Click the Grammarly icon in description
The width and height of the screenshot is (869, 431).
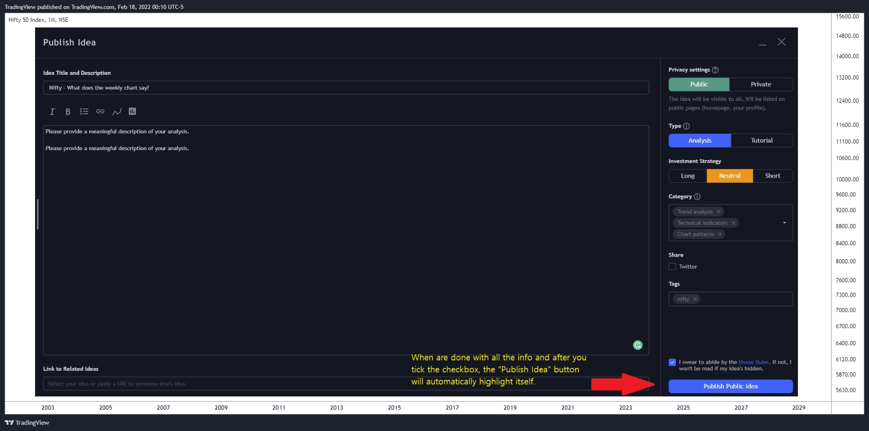point(638,345)
